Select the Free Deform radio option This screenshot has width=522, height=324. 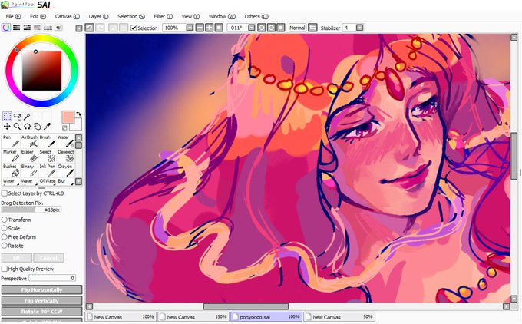[5, 237]
